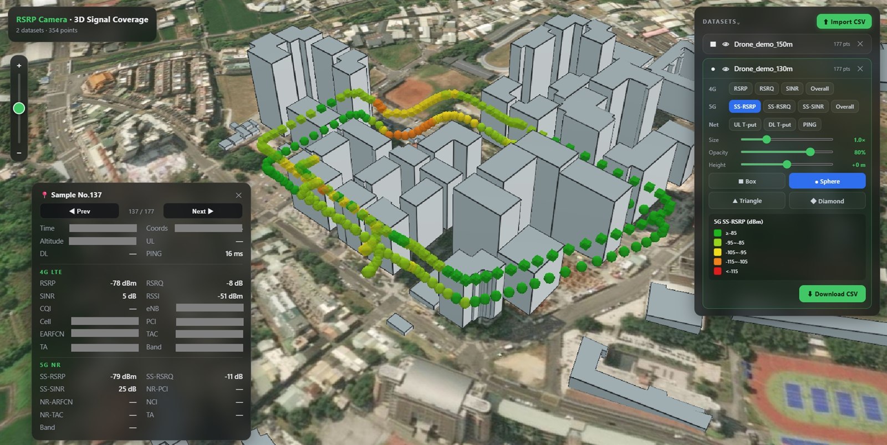Go to the next sample
Screen dimensions: 887x445
(x=202, y=211)
